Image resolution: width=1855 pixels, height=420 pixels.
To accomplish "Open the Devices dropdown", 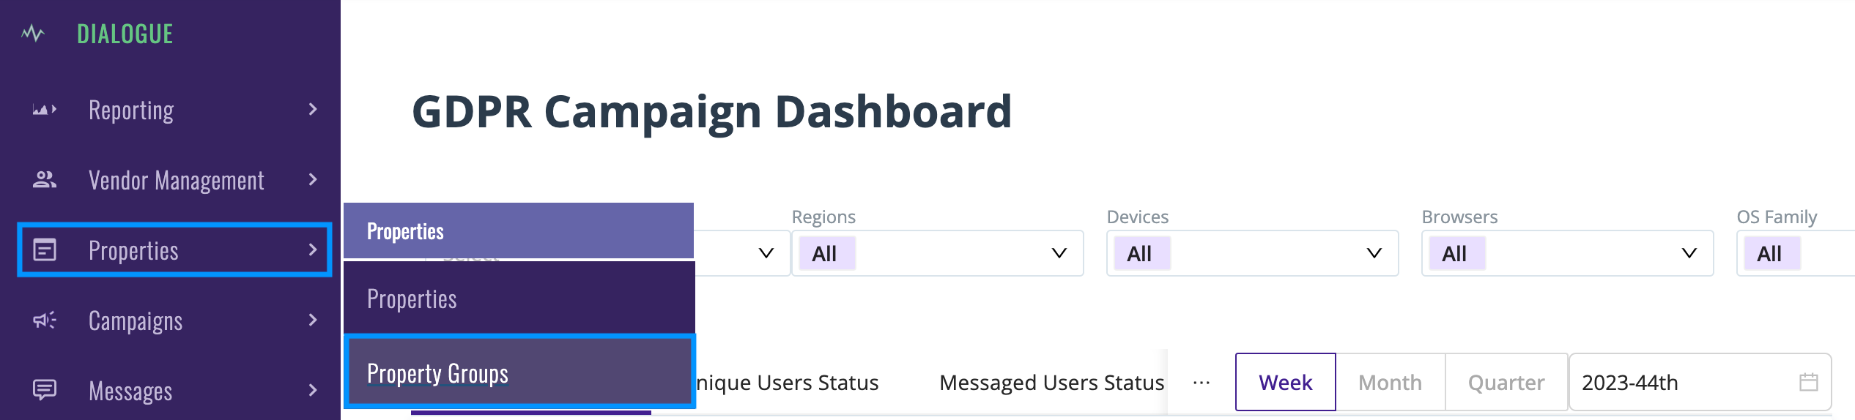I will coord(1253,253).
